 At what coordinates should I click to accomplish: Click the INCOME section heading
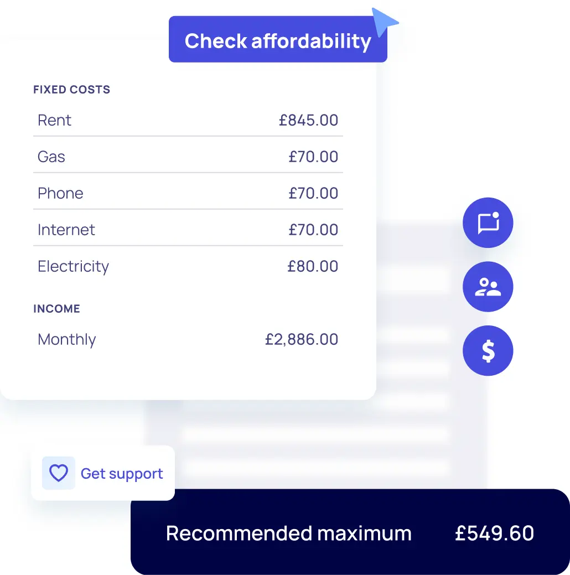(56, 308)
